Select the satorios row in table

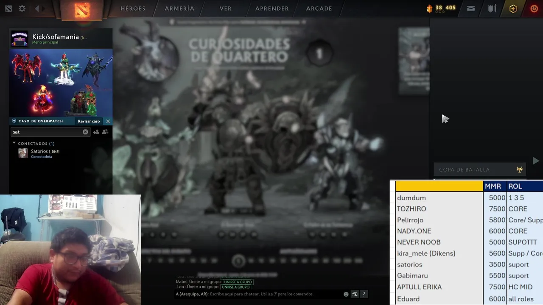[x=410, y=264]
